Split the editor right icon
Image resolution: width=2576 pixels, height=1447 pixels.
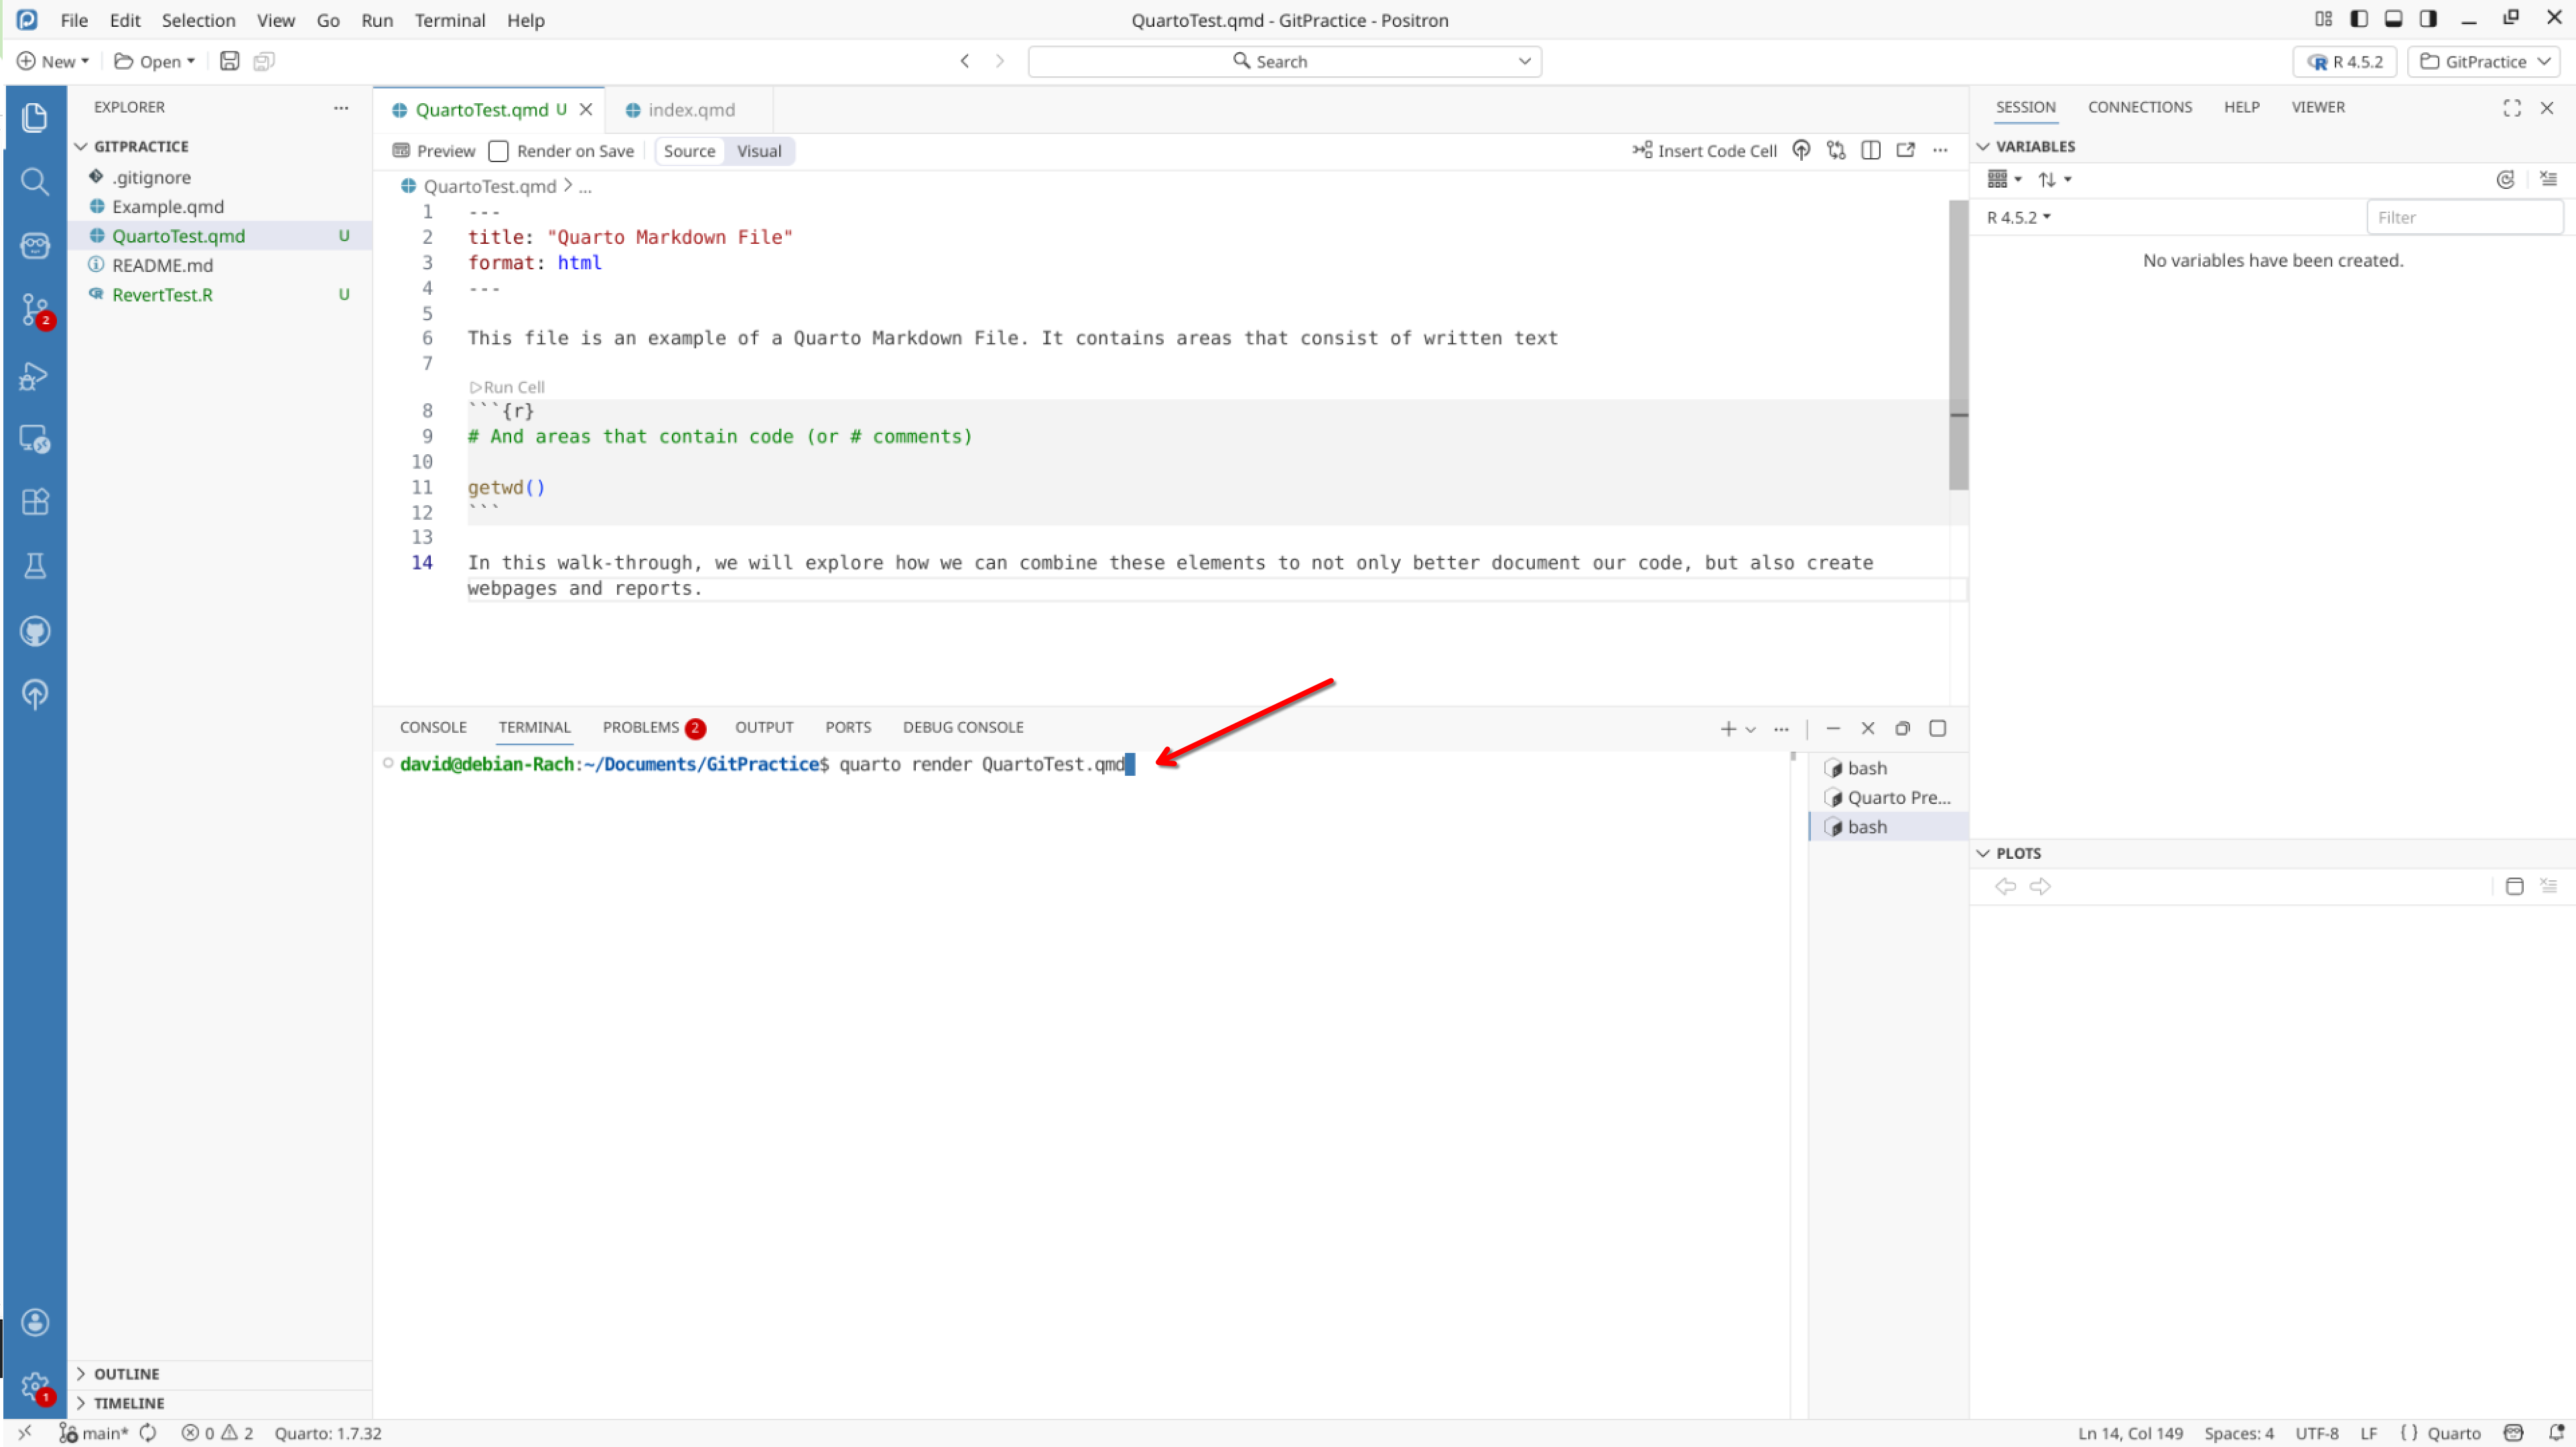[1870, 150]
